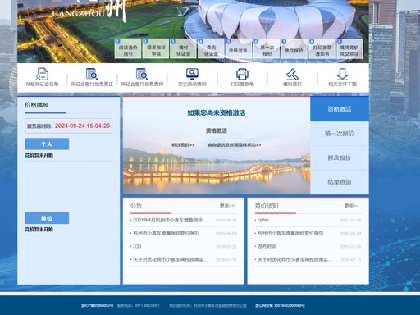Click the server time 2024-09-24 15:04:20
420x315 pixels.
82,126
